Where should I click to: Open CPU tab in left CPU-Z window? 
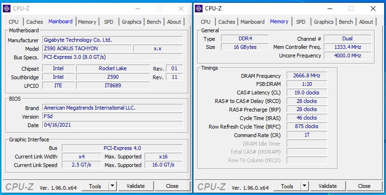13,22
